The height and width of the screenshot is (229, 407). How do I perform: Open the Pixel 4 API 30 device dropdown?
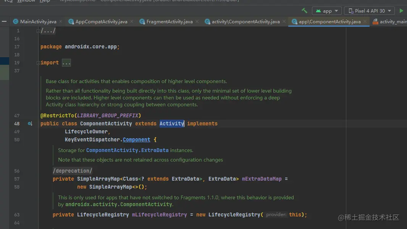coord(369,11)
